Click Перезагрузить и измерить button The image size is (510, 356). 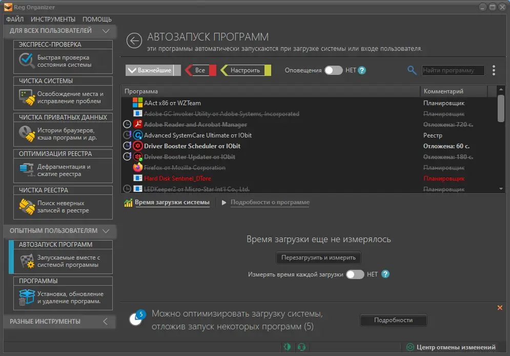[x=318, y=258]
